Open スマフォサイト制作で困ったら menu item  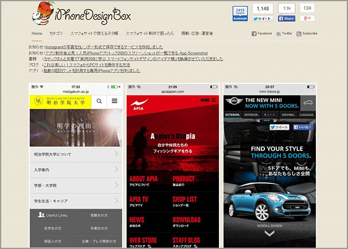[150, 34]
